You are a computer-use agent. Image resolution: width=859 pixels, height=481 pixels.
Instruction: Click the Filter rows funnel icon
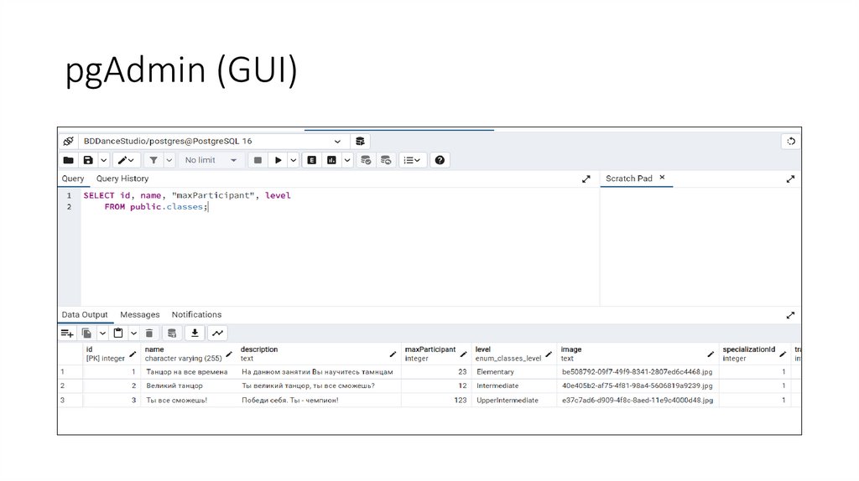click(154, 160)
